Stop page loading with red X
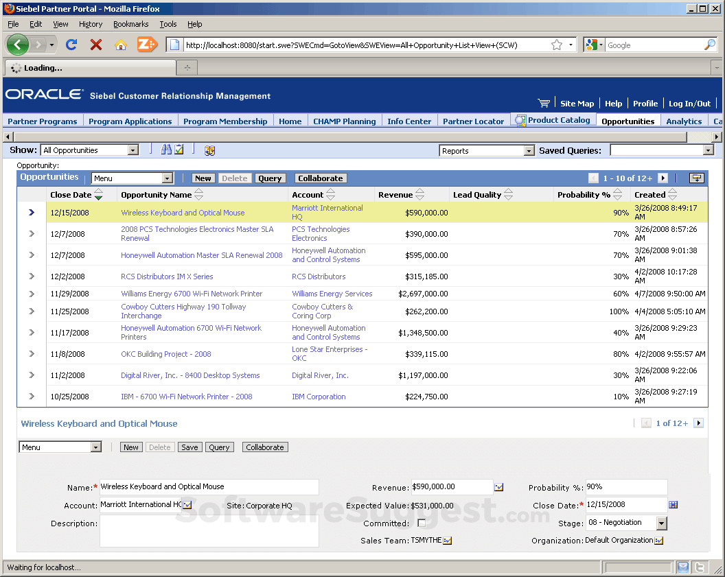This screenshot has height=577, width=725. pos(96,45)
